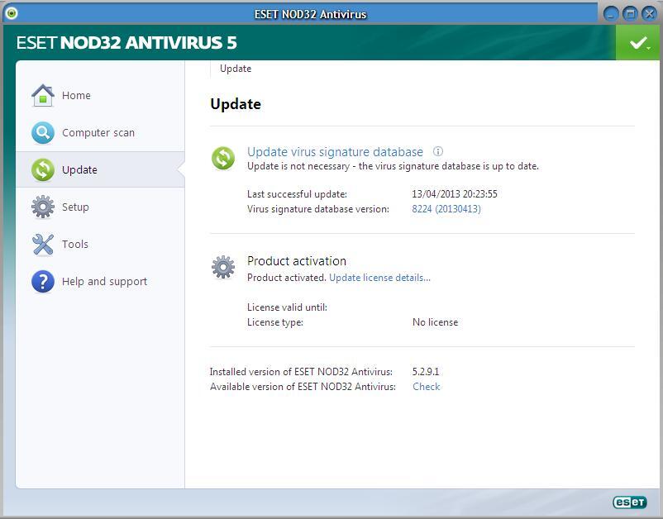Click the last update date 13/04/2013 20:23:55
The image size is (663, 519).
[x=455, y=194]
